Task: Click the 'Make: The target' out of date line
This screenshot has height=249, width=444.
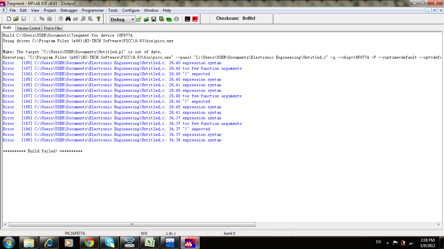Action: pyautogui.click(x=82, y=52)
